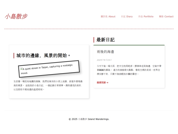Image resolution: width=178 pixels, height=134 pixels.
Task: Click the hero intro paragraph about city streets
Action: (48, 85)
